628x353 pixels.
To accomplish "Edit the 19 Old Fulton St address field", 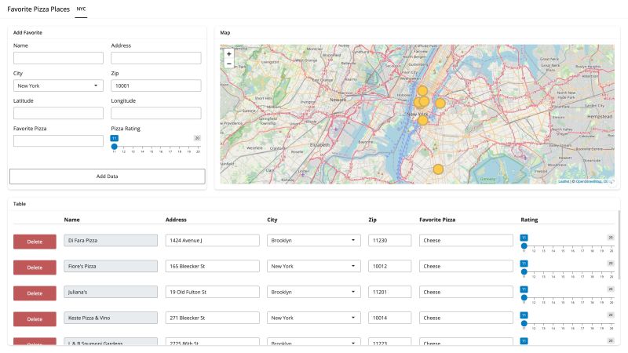I will point(212,292).
